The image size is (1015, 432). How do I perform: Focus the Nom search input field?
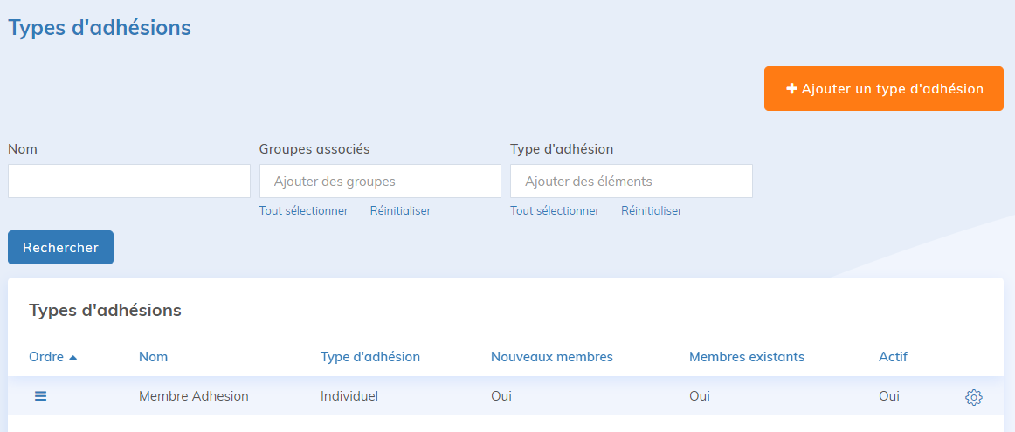129,182
